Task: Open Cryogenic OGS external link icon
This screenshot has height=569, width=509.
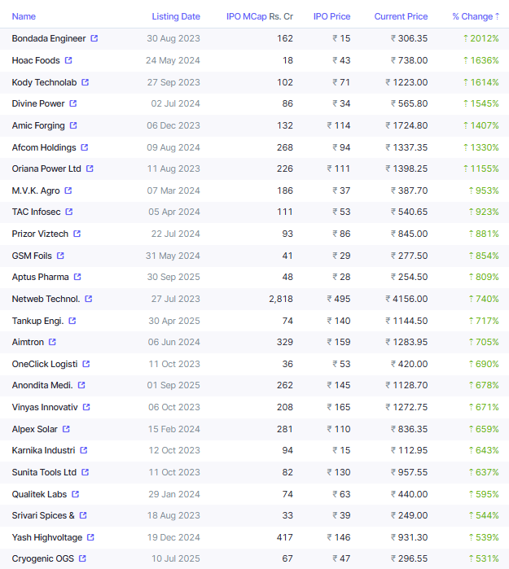Action: coord(82,558)
